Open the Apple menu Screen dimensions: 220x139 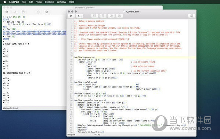(5, 2)
